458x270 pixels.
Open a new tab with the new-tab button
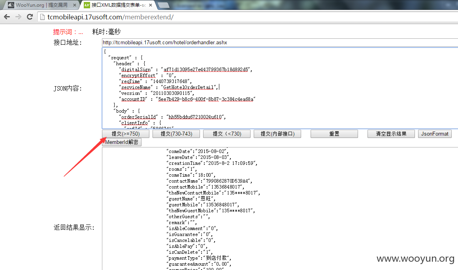[x=164, y=5]
